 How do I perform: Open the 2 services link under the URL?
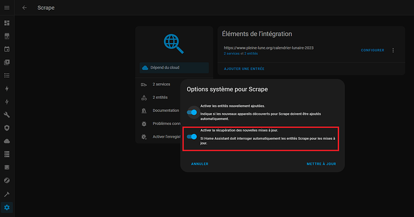click(232, 53)
